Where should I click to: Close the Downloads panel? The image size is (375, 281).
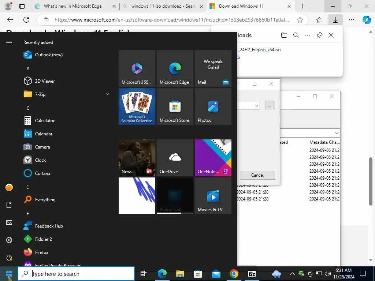[331, 35]
